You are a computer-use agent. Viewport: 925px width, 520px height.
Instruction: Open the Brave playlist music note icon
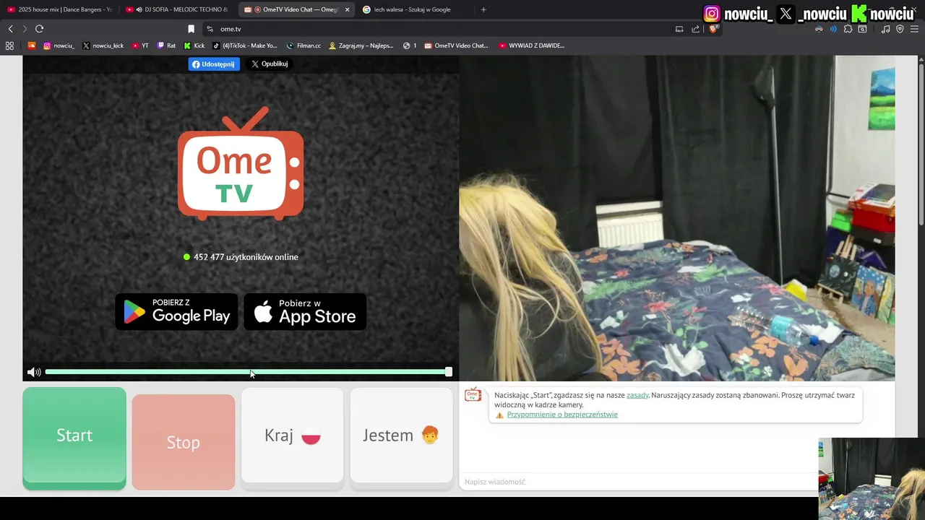pyautogui.click(x=885, y=29)
